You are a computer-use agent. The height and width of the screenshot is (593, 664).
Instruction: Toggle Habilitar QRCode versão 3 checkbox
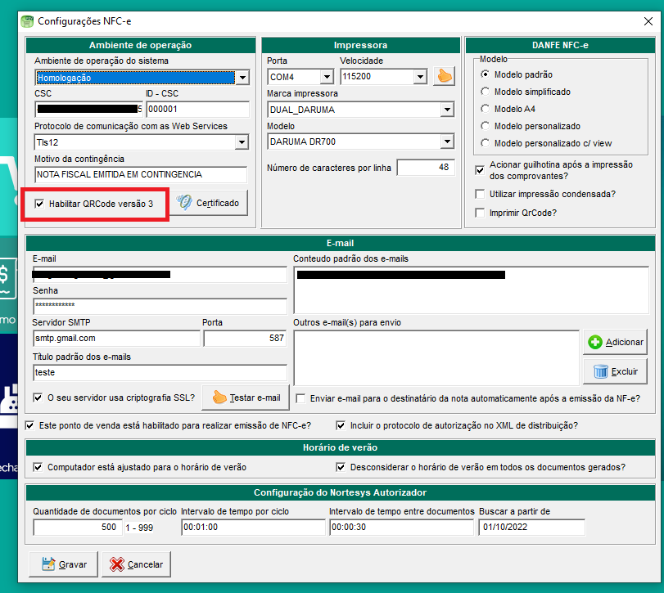pyautogui.click(x=39, y=203)
